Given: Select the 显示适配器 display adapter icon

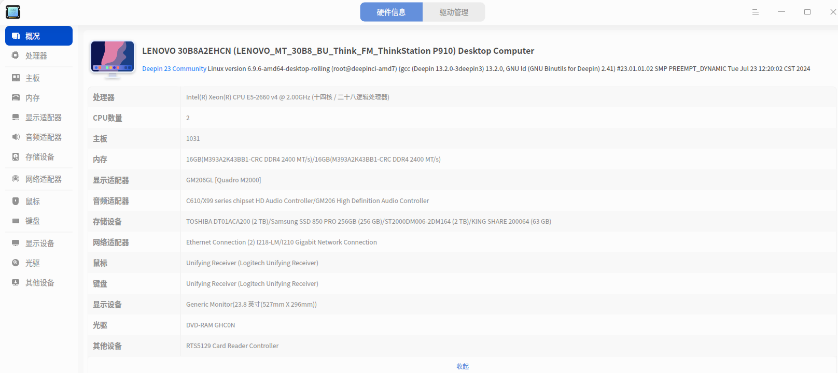Looking at the screenshot, I should tap(16, 117).
